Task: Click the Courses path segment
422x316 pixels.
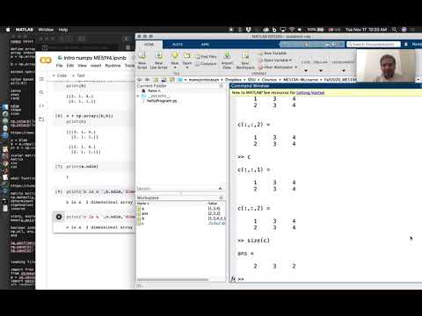Action: click(269, 80)
